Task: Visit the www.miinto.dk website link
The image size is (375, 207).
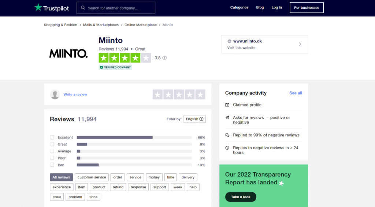Action: click(248, 41)
